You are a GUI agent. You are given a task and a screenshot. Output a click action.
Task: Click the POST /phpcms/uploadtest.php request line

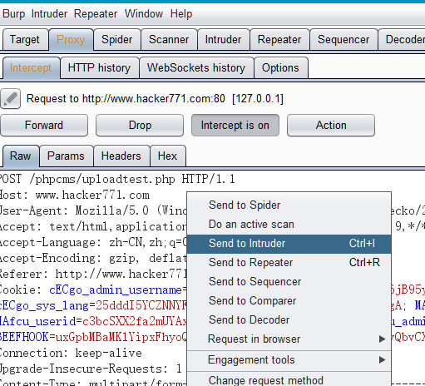pyautogui.click(x=117, y=179)
